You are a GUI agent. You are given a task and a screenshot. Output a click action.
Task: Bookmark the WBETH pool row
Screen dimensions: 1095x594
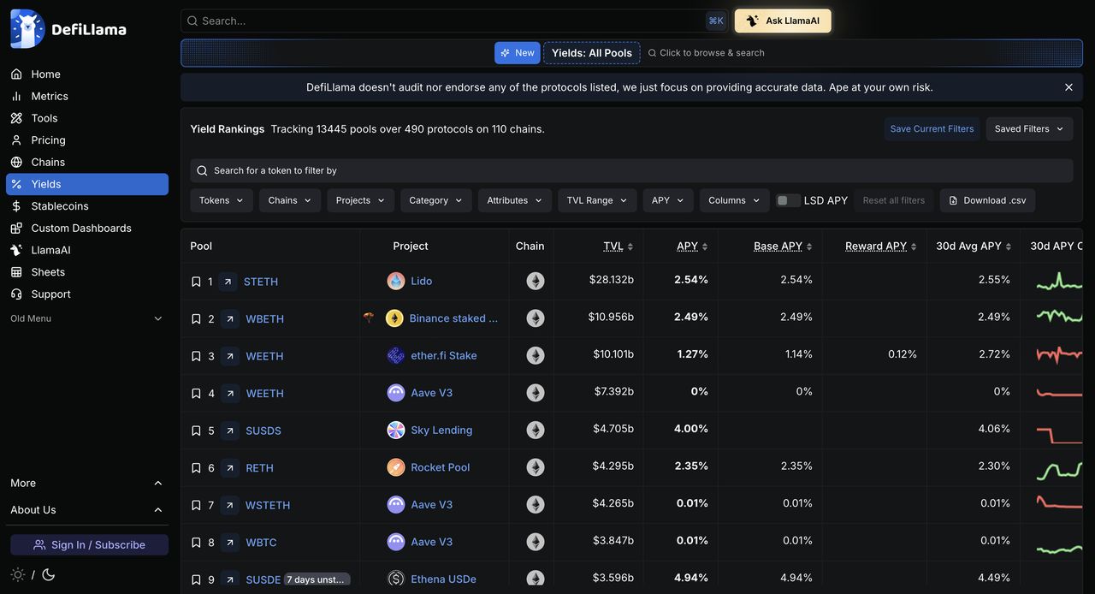pyautogui.click(x=196, y=319)
